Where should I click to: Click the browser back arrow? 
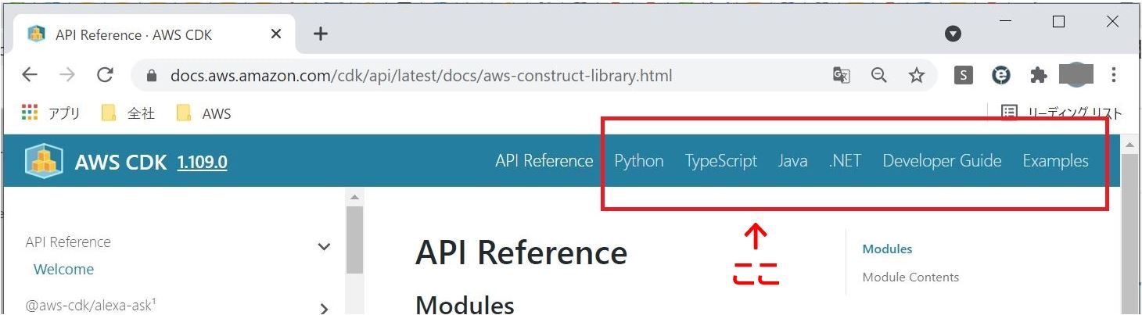(30, 75)
